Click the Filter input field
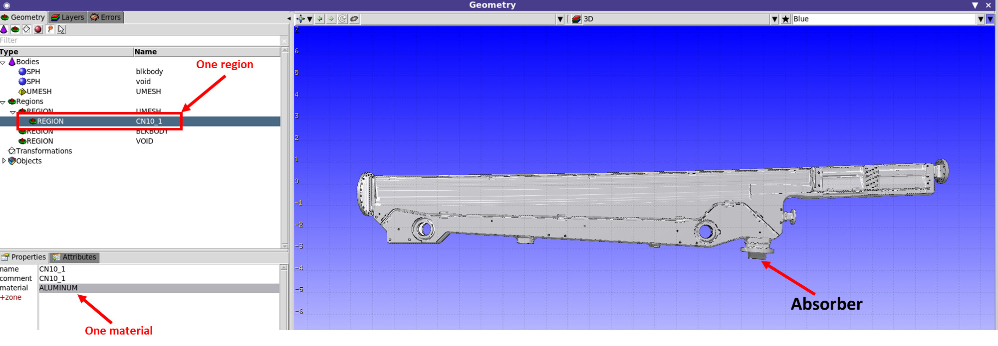The image size is (998, 346). (x=140, y=40)
